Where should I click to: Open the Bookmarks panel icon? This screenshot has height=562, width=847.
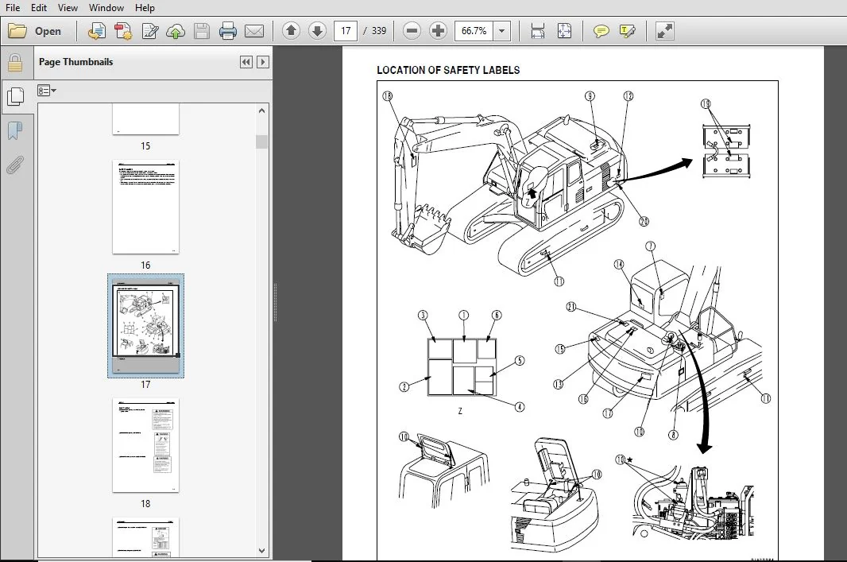click(15, 130)
